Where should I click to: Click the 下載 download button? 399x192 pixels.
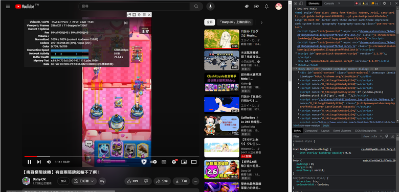click(182, 181)
